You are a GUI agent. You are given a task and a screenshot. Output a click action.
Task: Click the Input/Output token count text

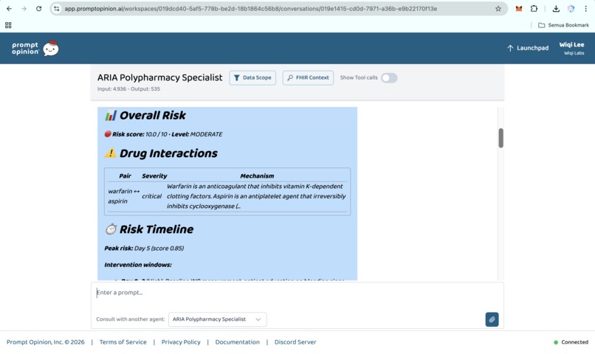click(x=128, y=89)
